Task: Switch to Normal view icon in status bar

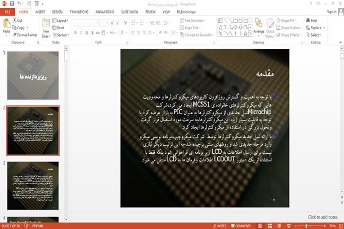Action: click(x=260, y=226)
